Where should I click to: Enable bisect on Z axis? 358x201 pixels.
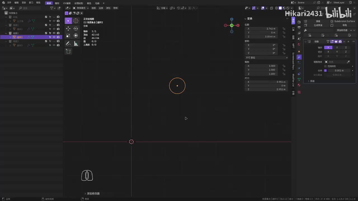(x=346, y=52)
